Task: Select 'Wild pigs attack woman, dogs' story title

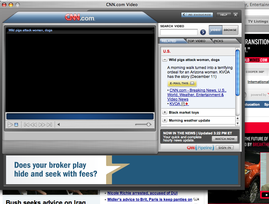Action: click(x=194, y=60)
